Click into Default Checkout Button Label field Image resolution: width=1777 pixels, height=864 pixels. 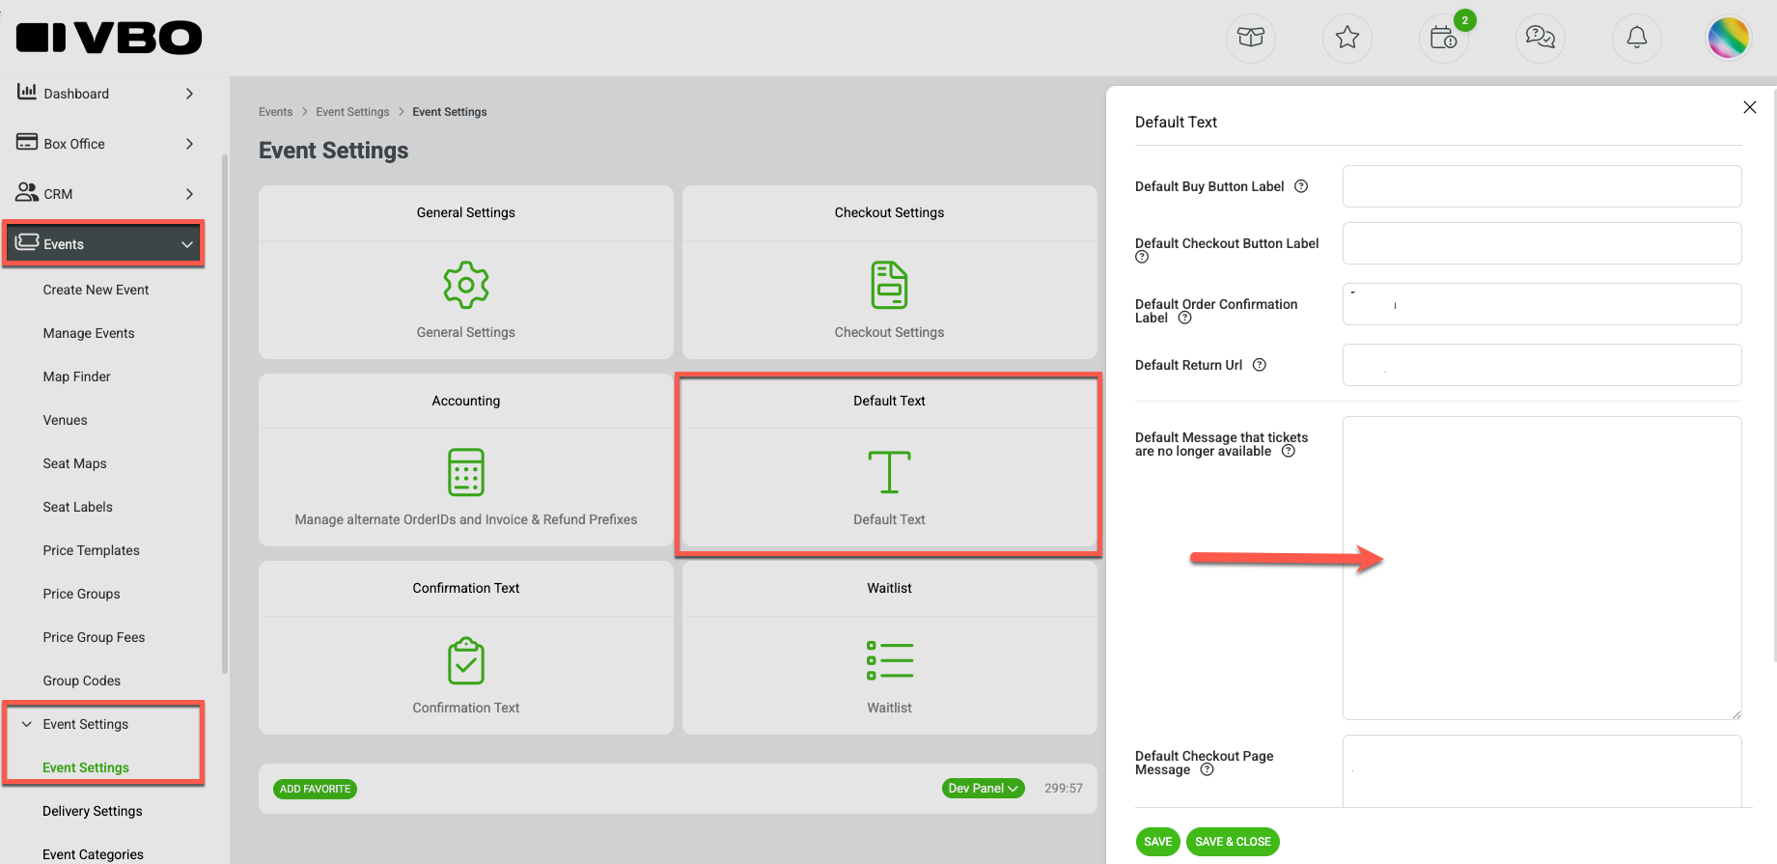[1541, 243]
